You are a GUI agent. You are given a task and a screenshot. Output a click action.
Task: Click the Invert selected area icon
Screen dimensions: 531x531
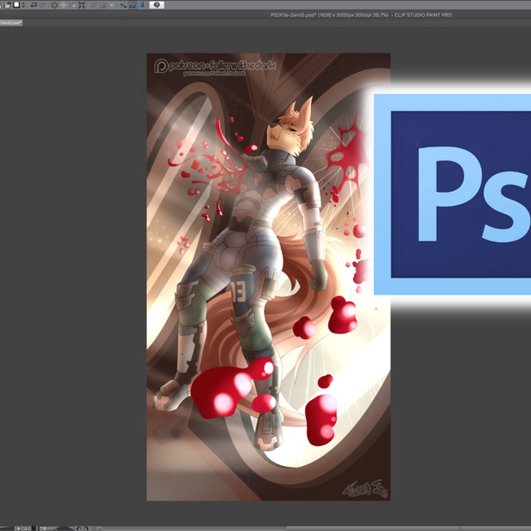(x=103, y=5)
